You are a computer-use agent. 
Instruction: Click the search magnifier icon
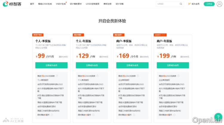181,4
